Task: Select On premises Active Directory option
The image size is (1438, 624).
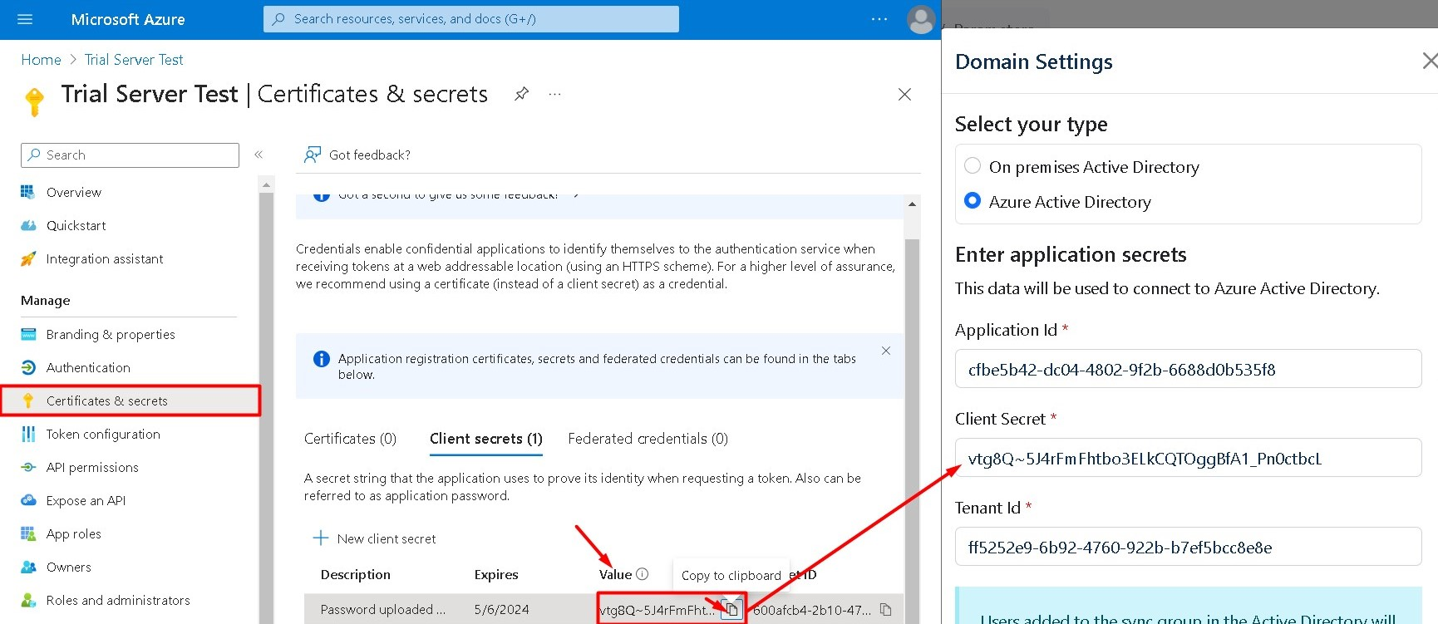Action: pyautogui.click(x=973, y=166)
